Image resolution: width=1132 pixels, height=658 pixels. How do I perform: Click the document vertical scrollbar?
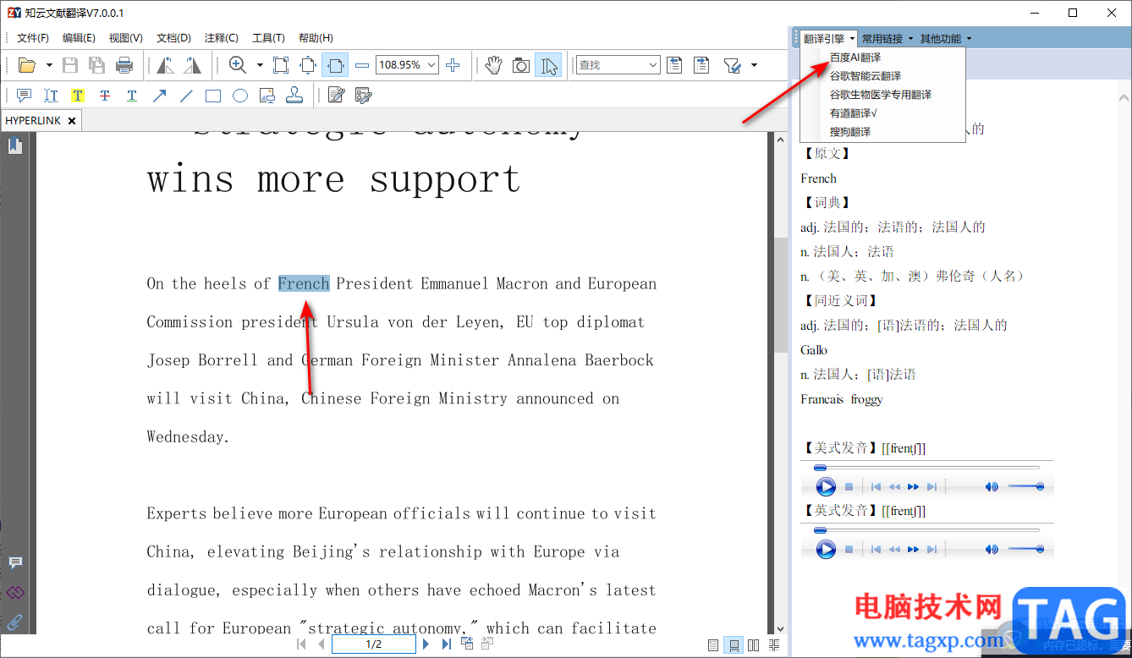[781, 295]
